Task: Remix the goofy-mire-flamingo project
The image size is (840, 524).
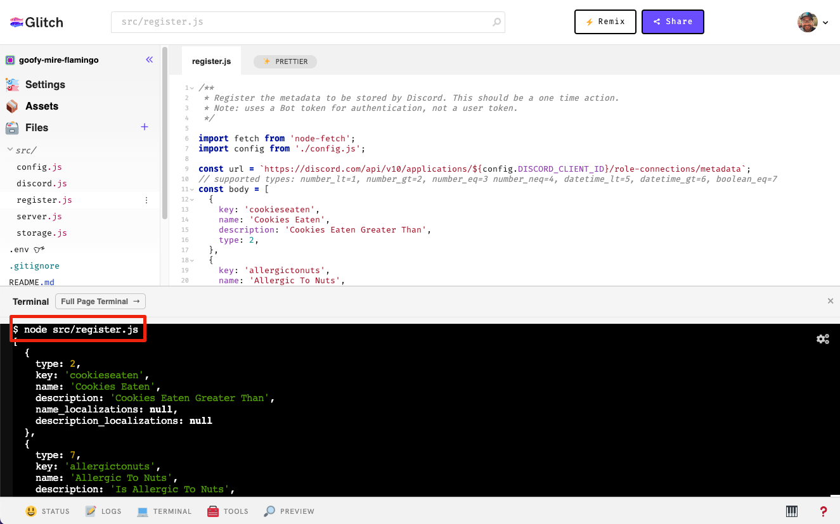Action: [x=605, y=22]
